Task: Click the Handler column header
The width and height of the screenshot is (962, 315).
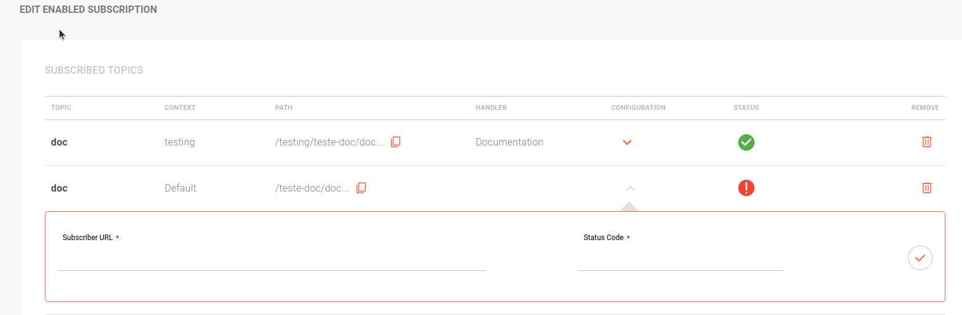Action: click(x=491, y=107)
